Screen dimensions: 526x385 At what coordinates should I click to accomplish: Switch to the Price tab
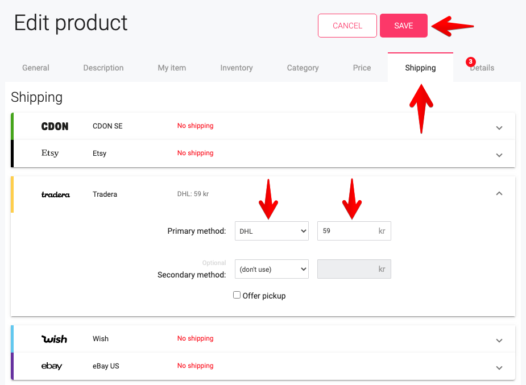(362, 68)
